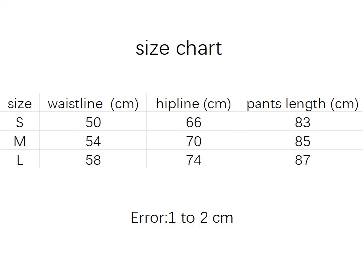363x262 pixels.
Task: Select waistline value 58 in L row
Action: coord(93,160)
